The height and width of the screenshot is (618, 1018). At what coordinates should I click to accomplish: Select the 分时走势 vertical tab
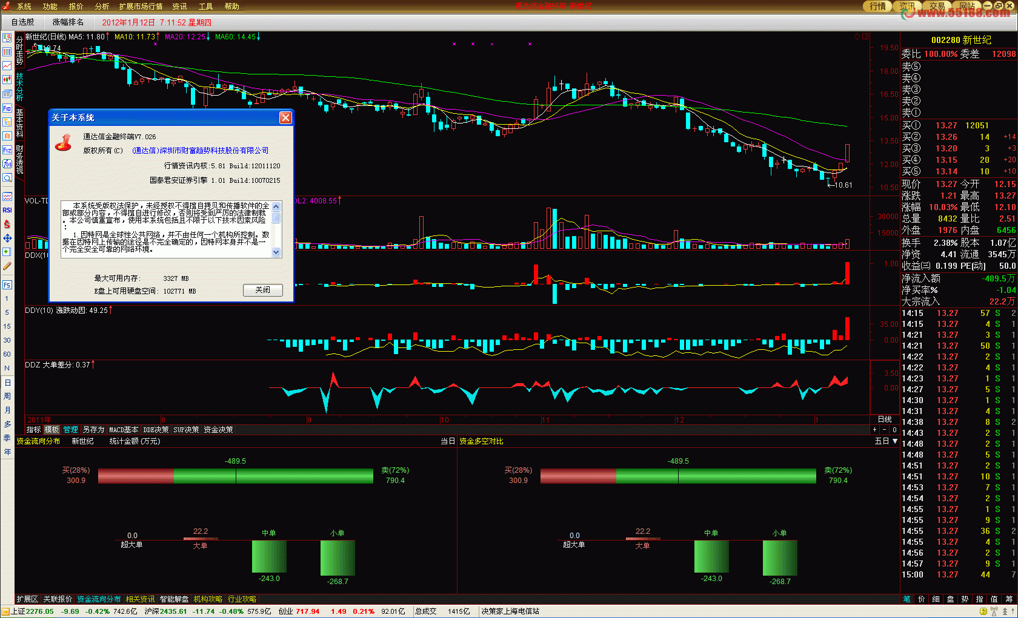click(19, 50)
